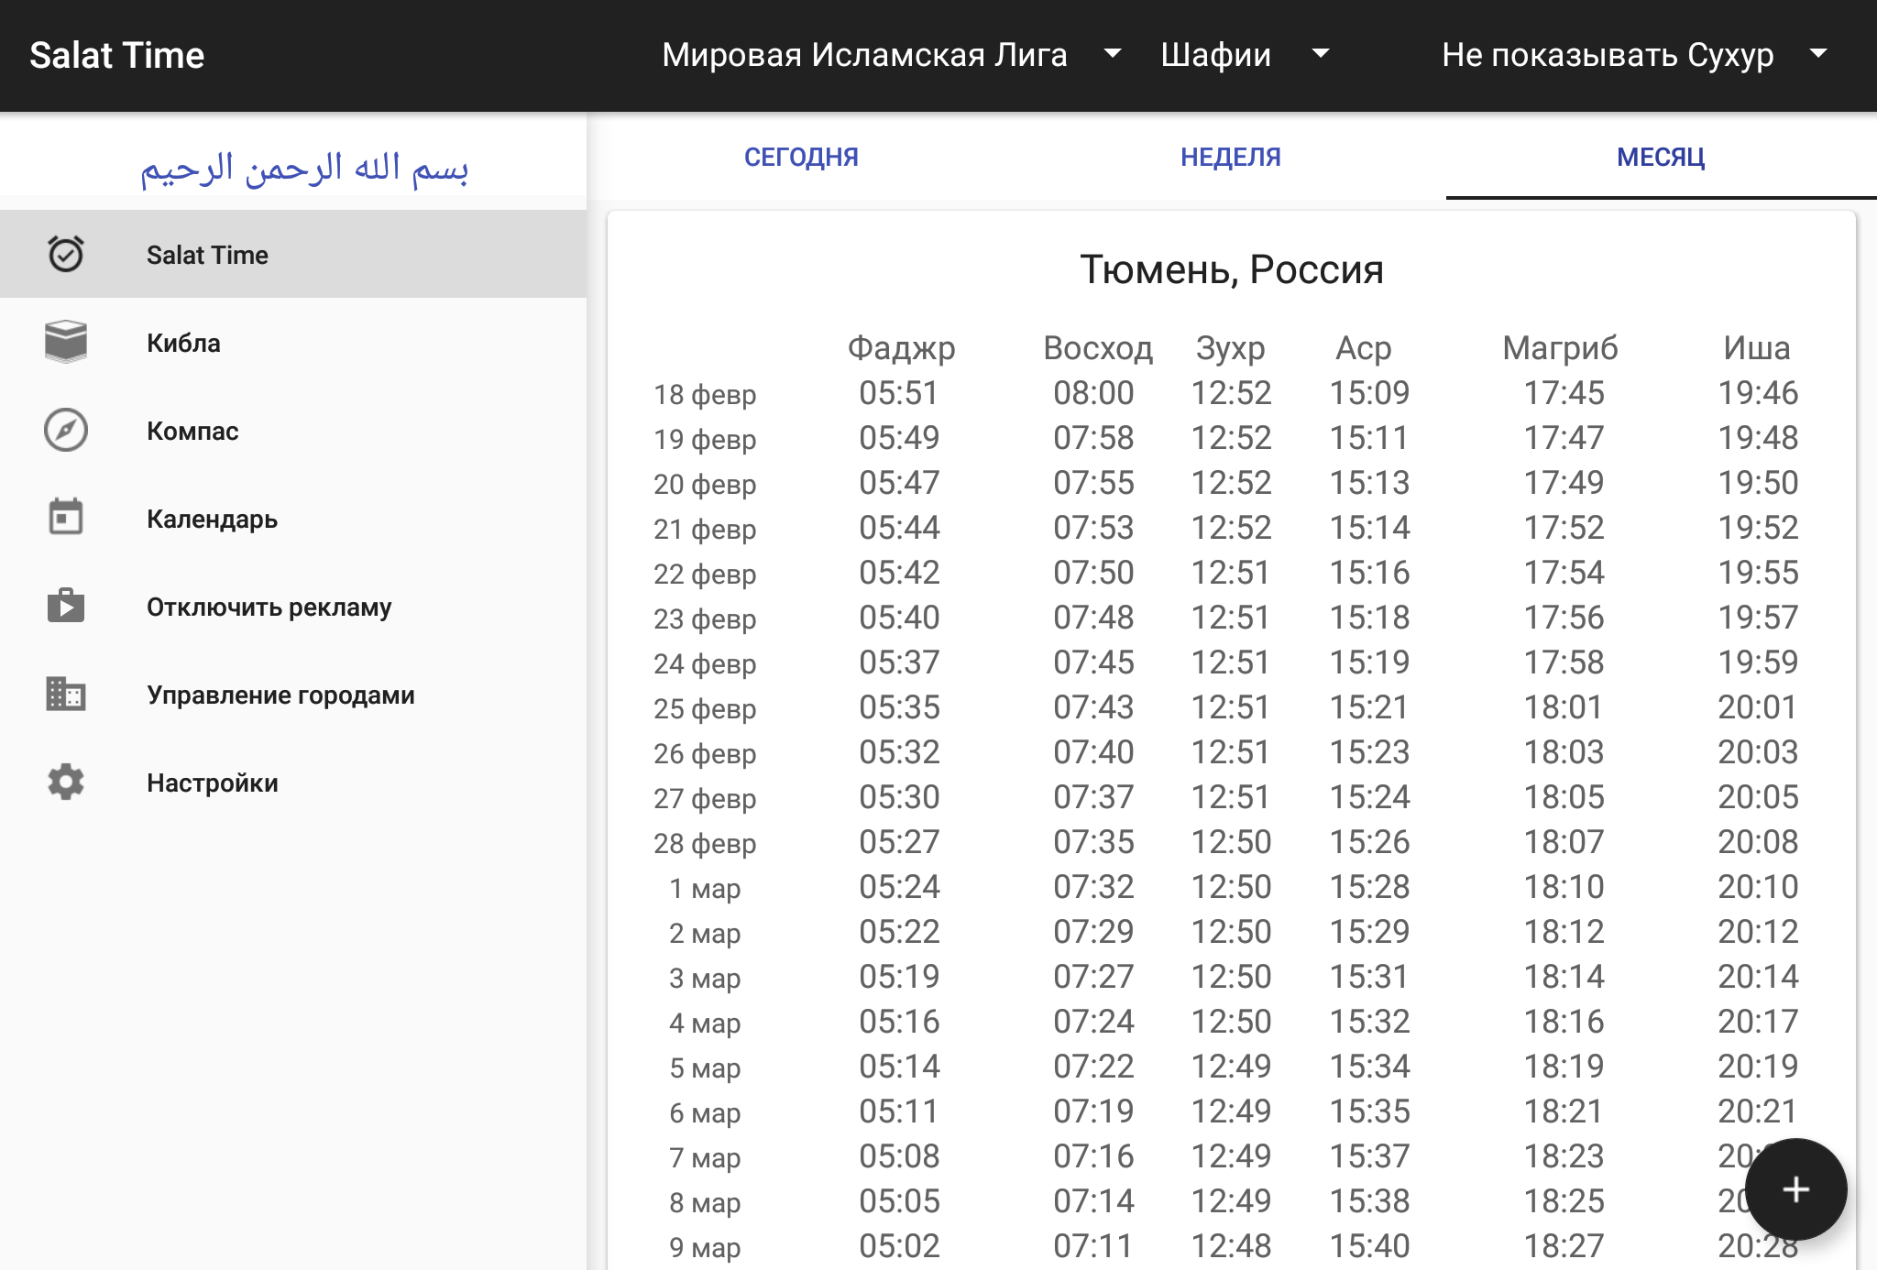Click the Salat Time alarm clock icon
Viewport: 1877px width, 1270px height.
coord(66,254)
